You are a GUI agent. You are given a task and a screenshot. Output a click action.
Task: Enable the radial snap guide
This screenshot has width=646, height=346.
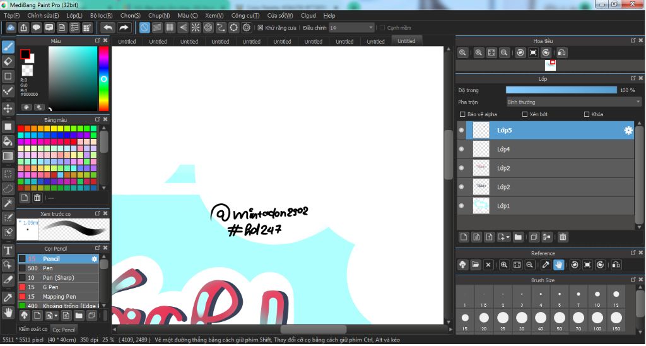196,28
